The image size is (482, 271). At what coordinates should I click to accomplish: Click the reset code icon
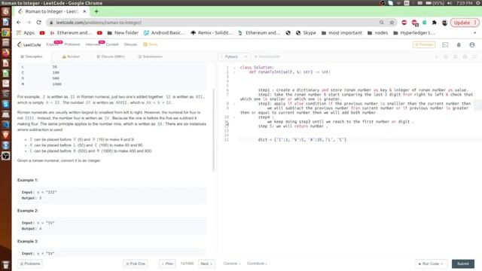pos(455,57)
